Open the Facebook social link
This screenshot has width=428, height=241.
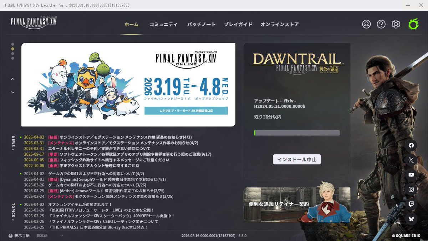(411, 145)
